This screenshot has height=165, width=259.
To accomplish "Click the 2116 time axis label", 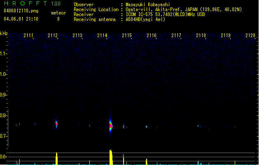I will tap(152, 35).
